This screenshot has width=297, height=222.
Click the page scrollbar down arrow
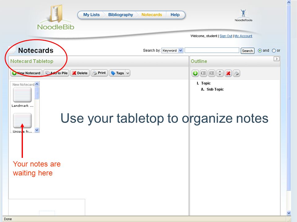coord(289,213)
